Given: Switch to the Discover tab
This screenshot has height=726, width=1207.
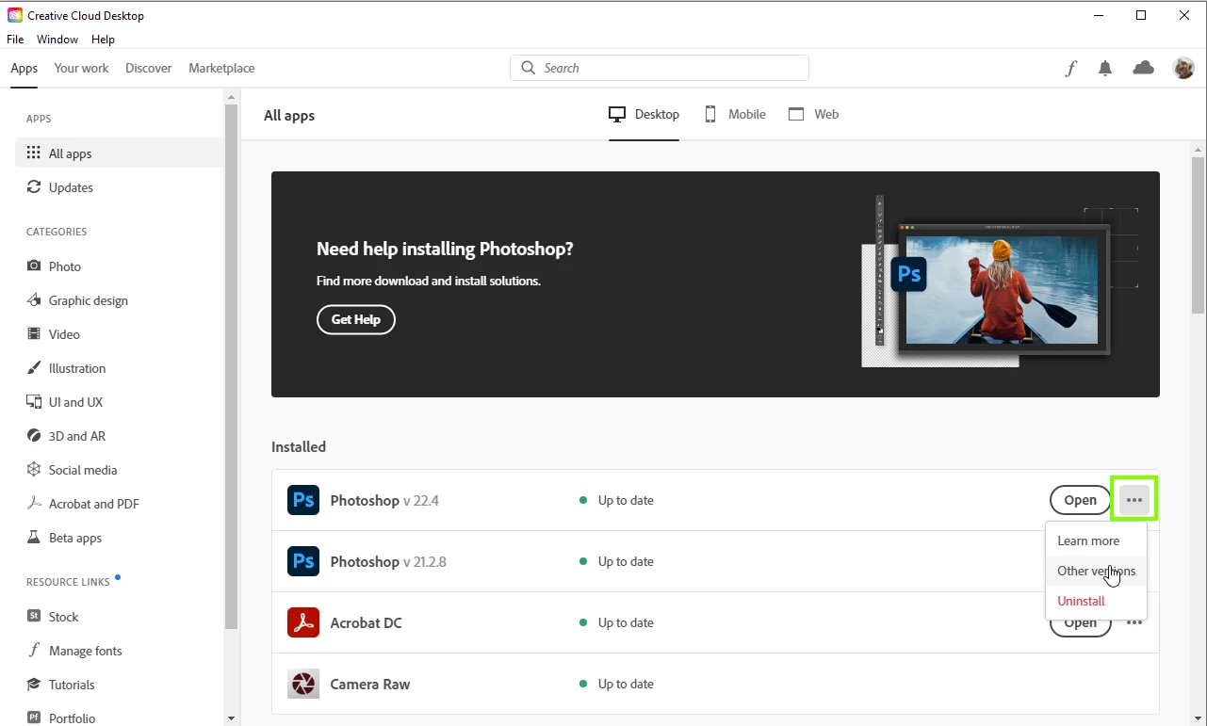Looking at the screenshot, I should [149, 68].
